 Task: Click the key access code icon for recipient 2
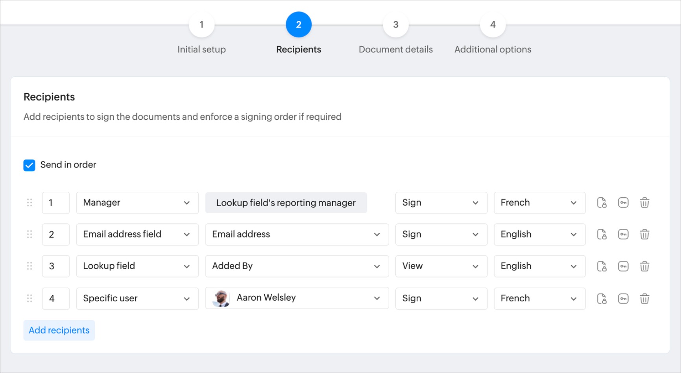coord(623,234)
